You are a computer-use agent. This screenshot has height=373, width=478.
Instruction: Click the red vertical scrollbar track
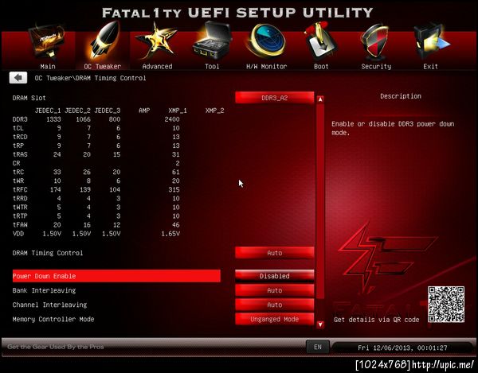point(320,200)
